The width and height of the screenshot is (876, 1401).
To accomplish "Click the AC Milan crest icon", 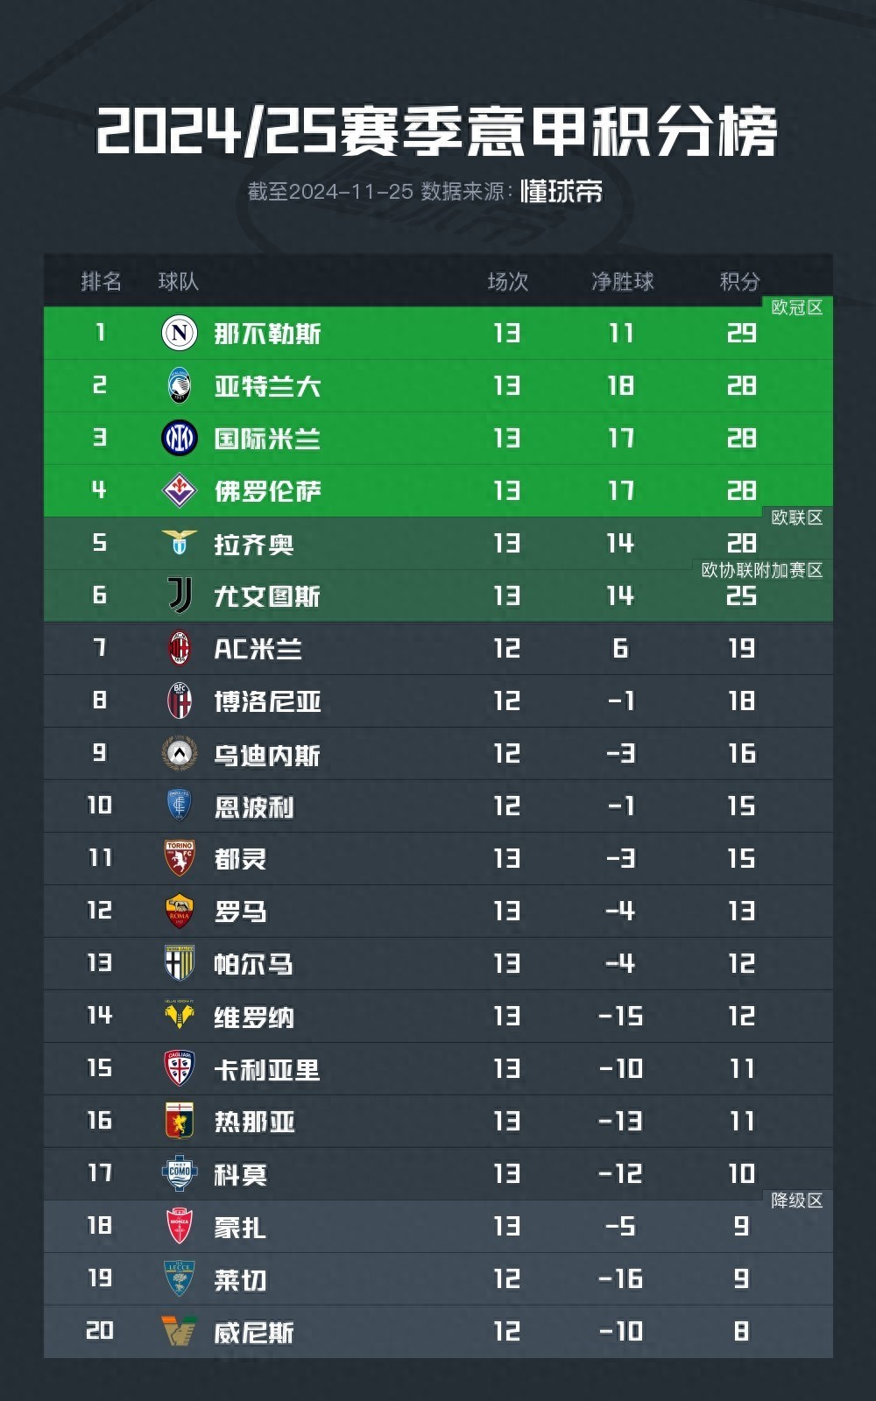I will pos(180,648).
